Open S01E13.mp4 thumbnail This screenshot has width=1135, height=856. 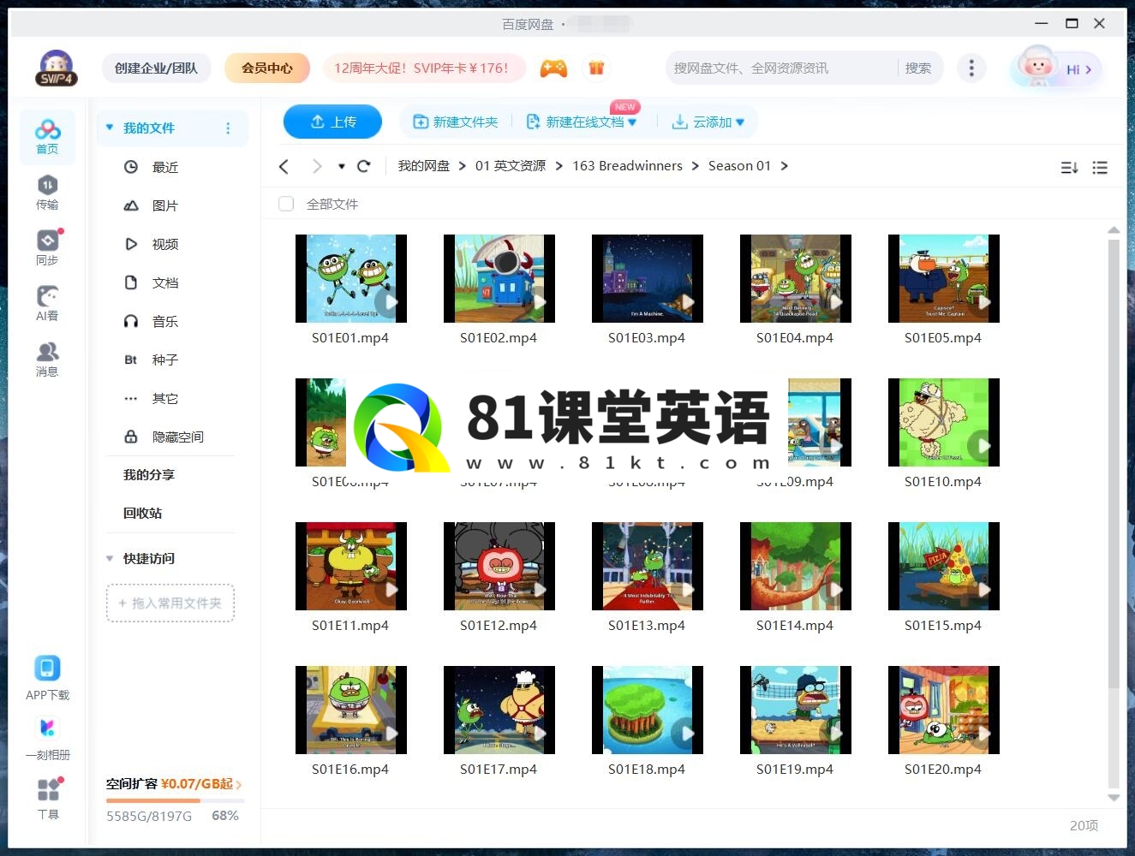[x=647, y=566]
